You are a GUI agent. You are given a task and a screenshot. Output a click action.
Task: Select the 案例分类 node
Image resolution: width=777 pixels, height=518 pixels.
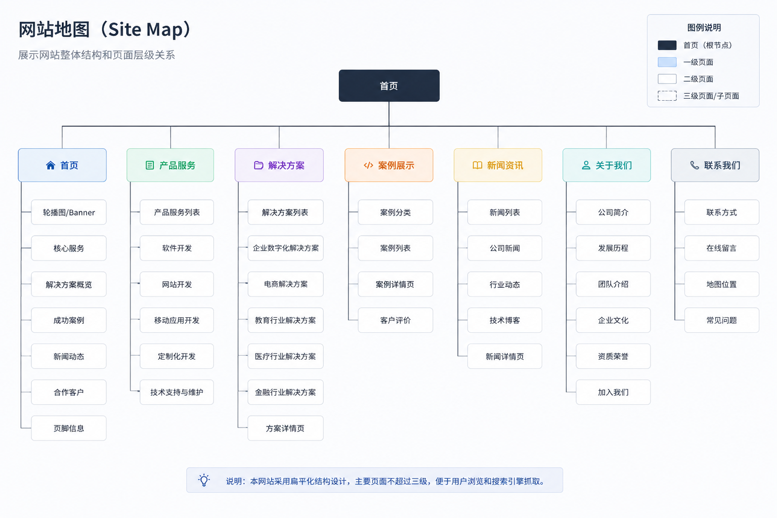point(396,212)
